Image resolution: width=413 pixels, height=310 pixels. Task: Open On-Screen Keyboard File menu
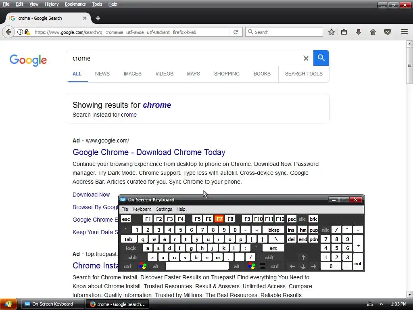click(125, 209)
